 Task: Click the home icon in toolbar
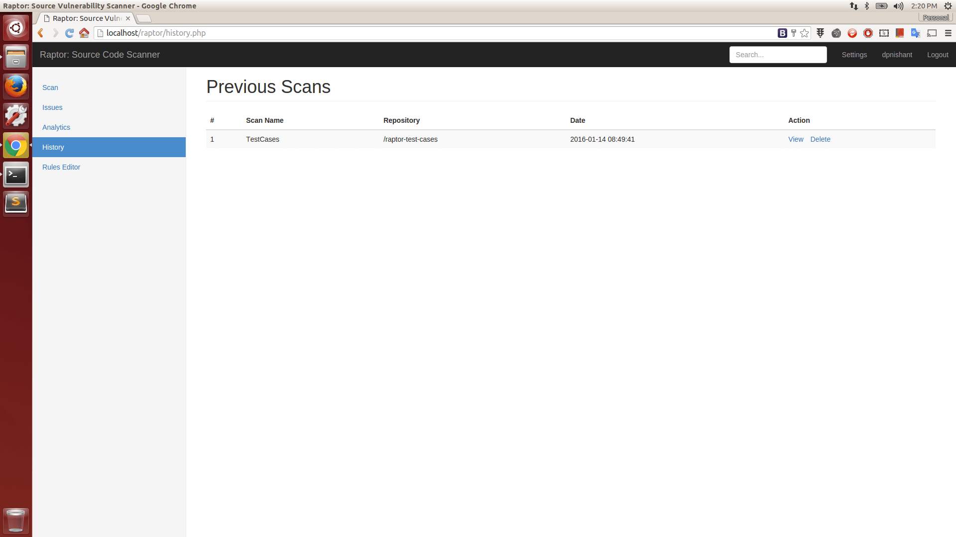84,33
